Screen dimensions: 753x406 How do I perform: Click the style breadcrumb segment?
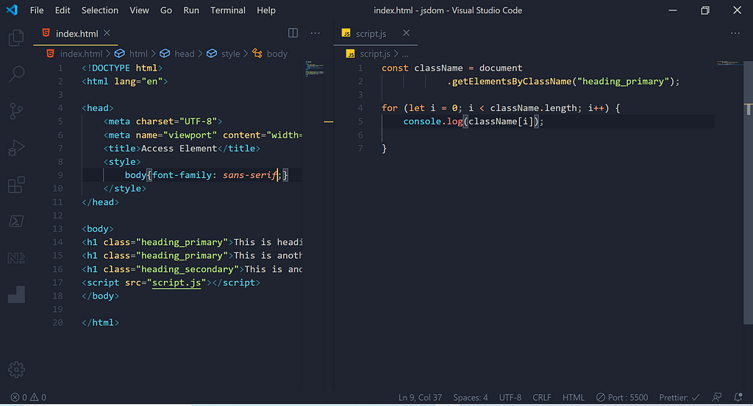point(230,54)
